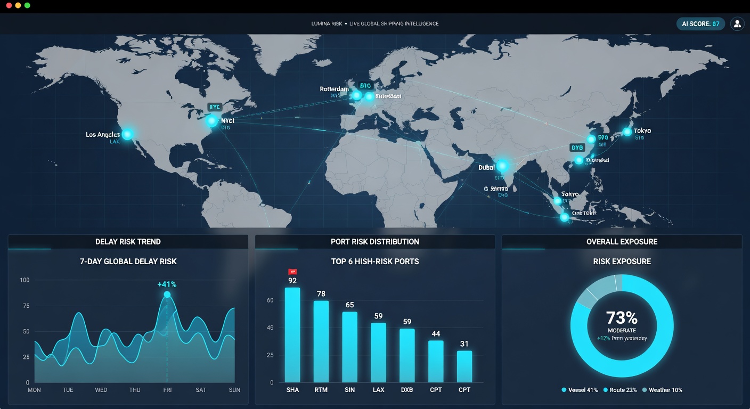Image resolution: width=750 pixels, height=409 pixels.
Task: Select the NYC port marker on map
Action: (212, 121)
